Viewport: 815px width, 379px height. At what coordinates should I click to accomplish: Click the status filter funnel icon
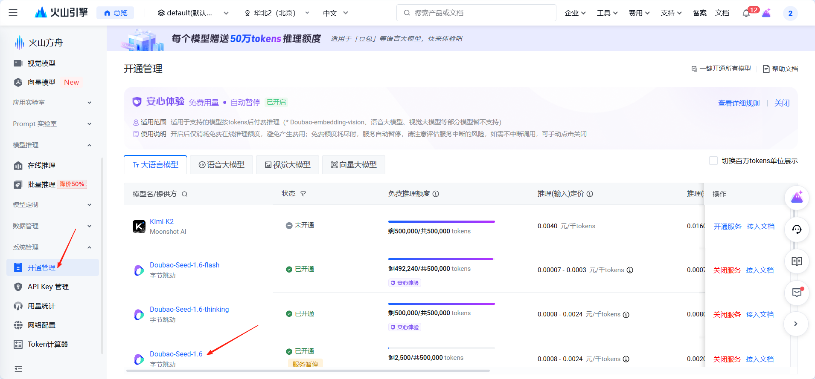click(x=303, y=194)
